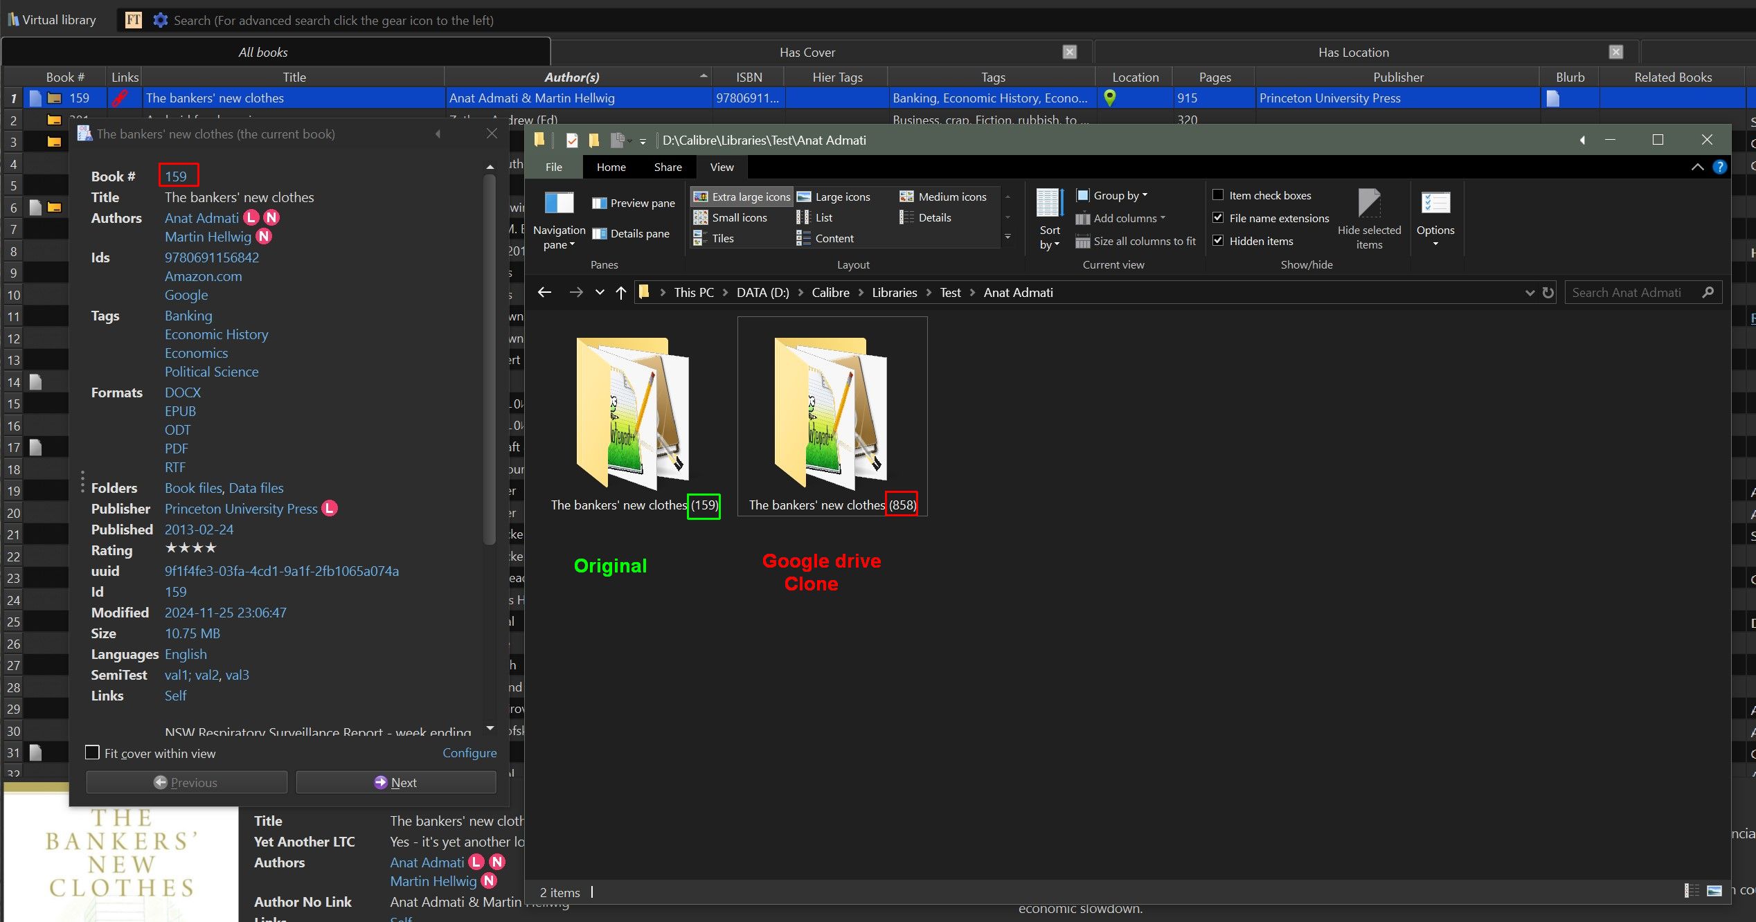Viewport: 1756px width, 922px height.
Task: Click the red link icon for book 159
Action: (120, 98)
